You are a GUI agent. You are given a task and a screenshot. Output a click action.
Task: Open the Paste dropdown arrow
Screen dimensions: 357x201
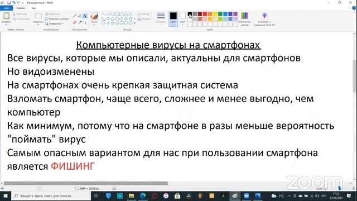pyautogui.click(x=6, y=24)
